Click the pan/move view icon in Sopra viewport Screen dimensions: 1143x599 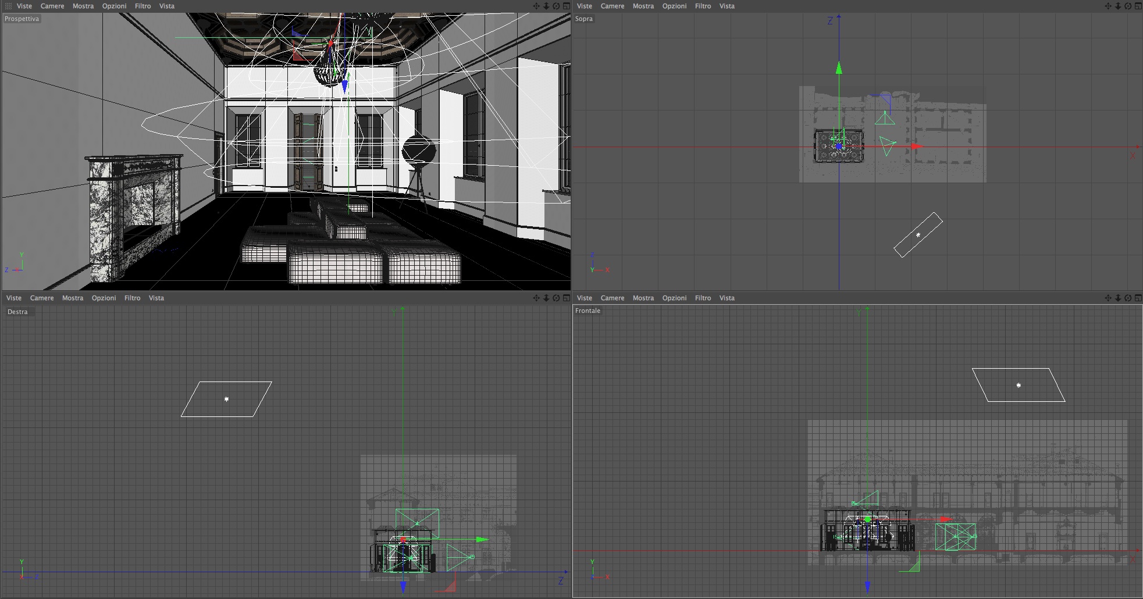click(1108, 6)
